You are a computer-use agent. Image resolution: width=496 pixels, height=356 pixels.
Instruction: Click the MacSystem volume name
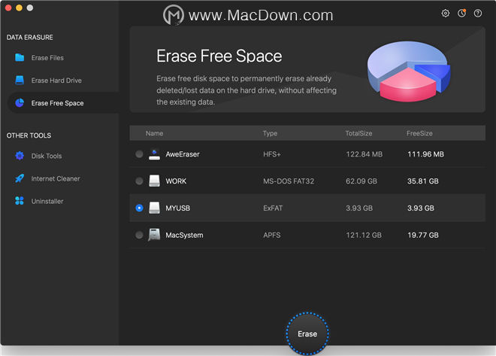point(184,236)
